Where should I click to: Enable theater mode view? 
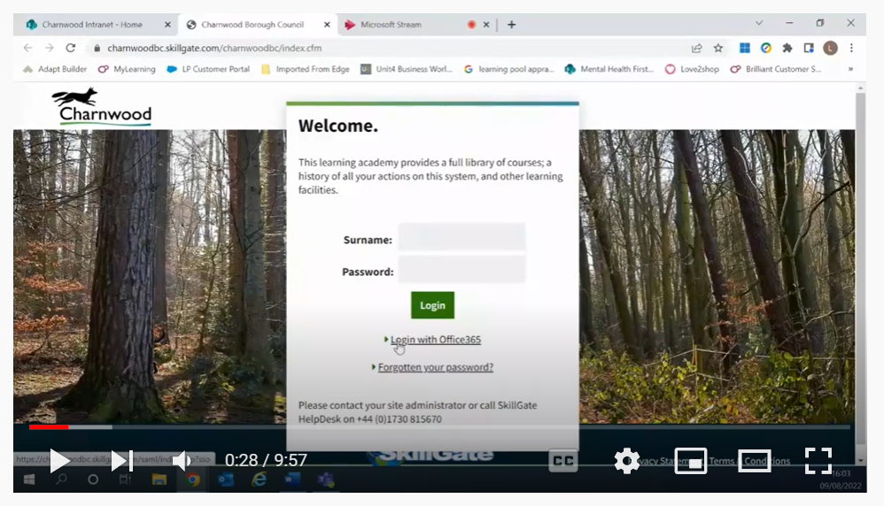[755, 461]
